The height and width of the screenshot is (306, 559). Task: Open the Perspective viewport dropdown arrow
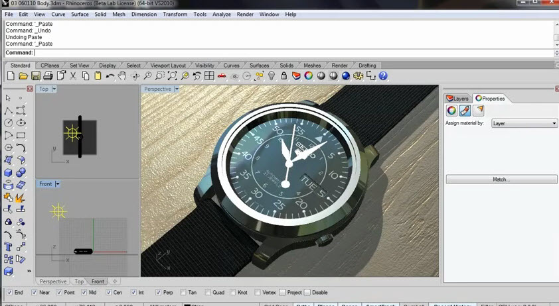point(177,89)
